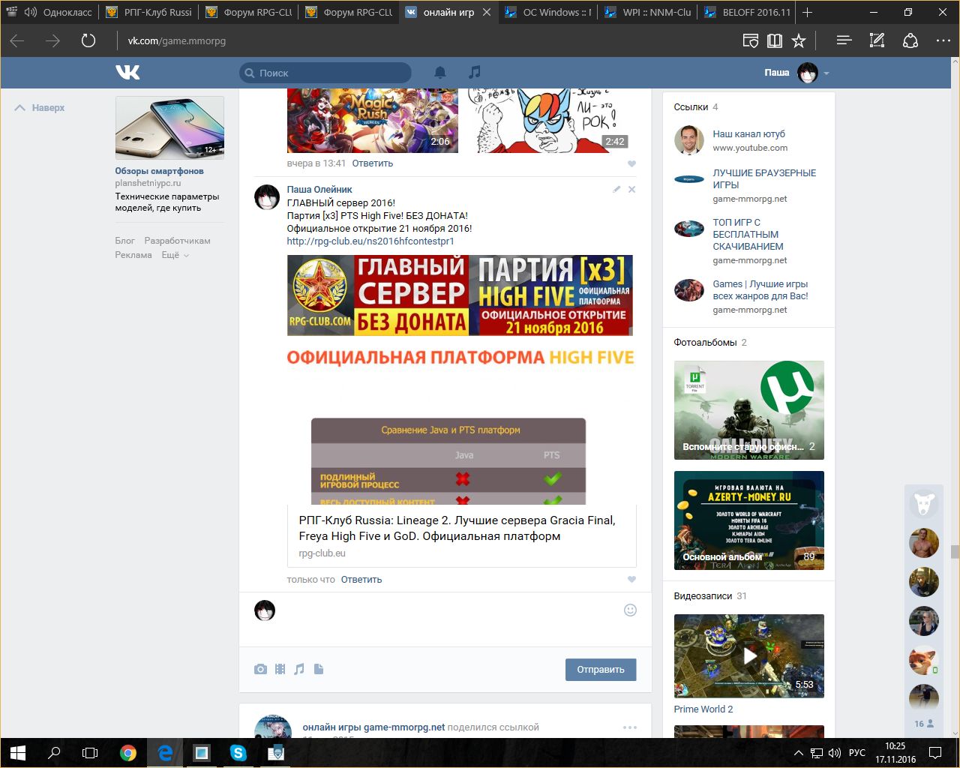Open the ГЛАВНЫЙ СЕРВЕР banner image
The width and height of the screenshot is (960, 768).
point(460,295)
